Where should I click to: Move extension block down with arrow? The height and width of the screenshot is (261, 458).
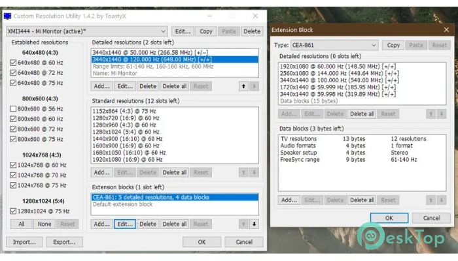coord(254,224)
